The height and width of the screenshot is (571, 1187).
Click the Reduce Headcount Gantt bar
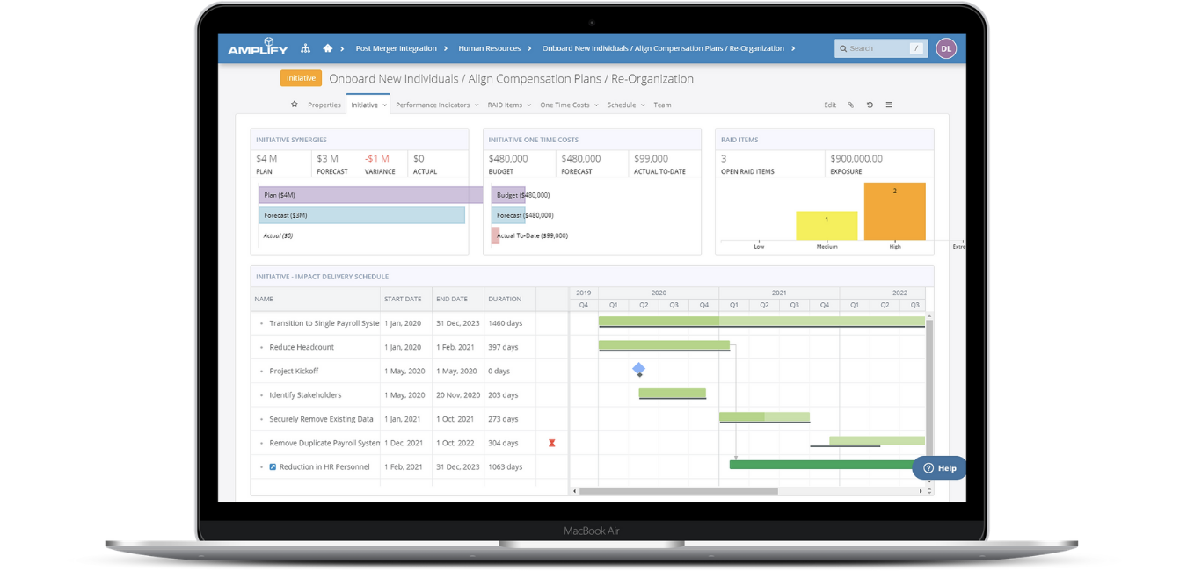(x=664, y=345)
